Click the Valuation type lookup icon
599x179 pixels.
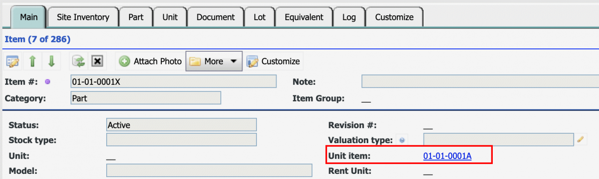pos(402,139)
